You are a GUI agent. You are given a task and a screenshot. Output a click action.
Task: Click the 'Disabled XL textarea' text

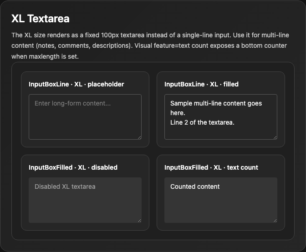65,186
